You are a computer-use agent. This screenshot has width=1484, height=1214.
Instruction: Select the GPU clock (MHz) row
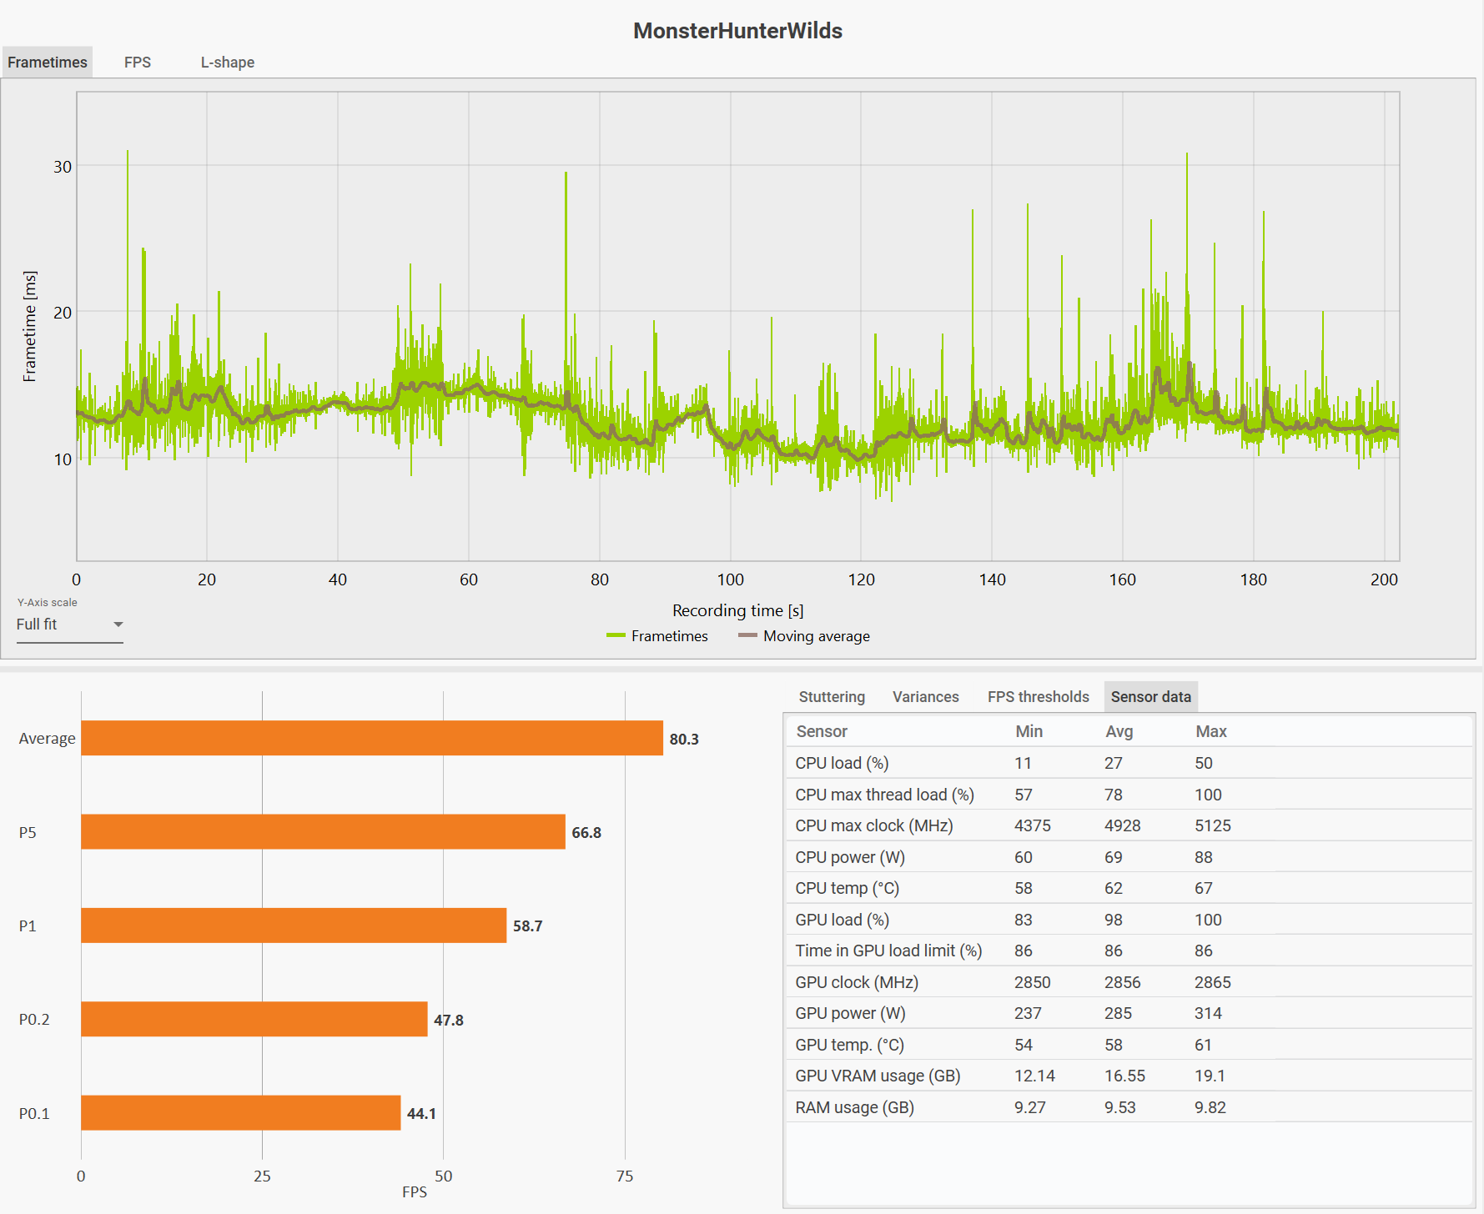[x=1129, y=982]
